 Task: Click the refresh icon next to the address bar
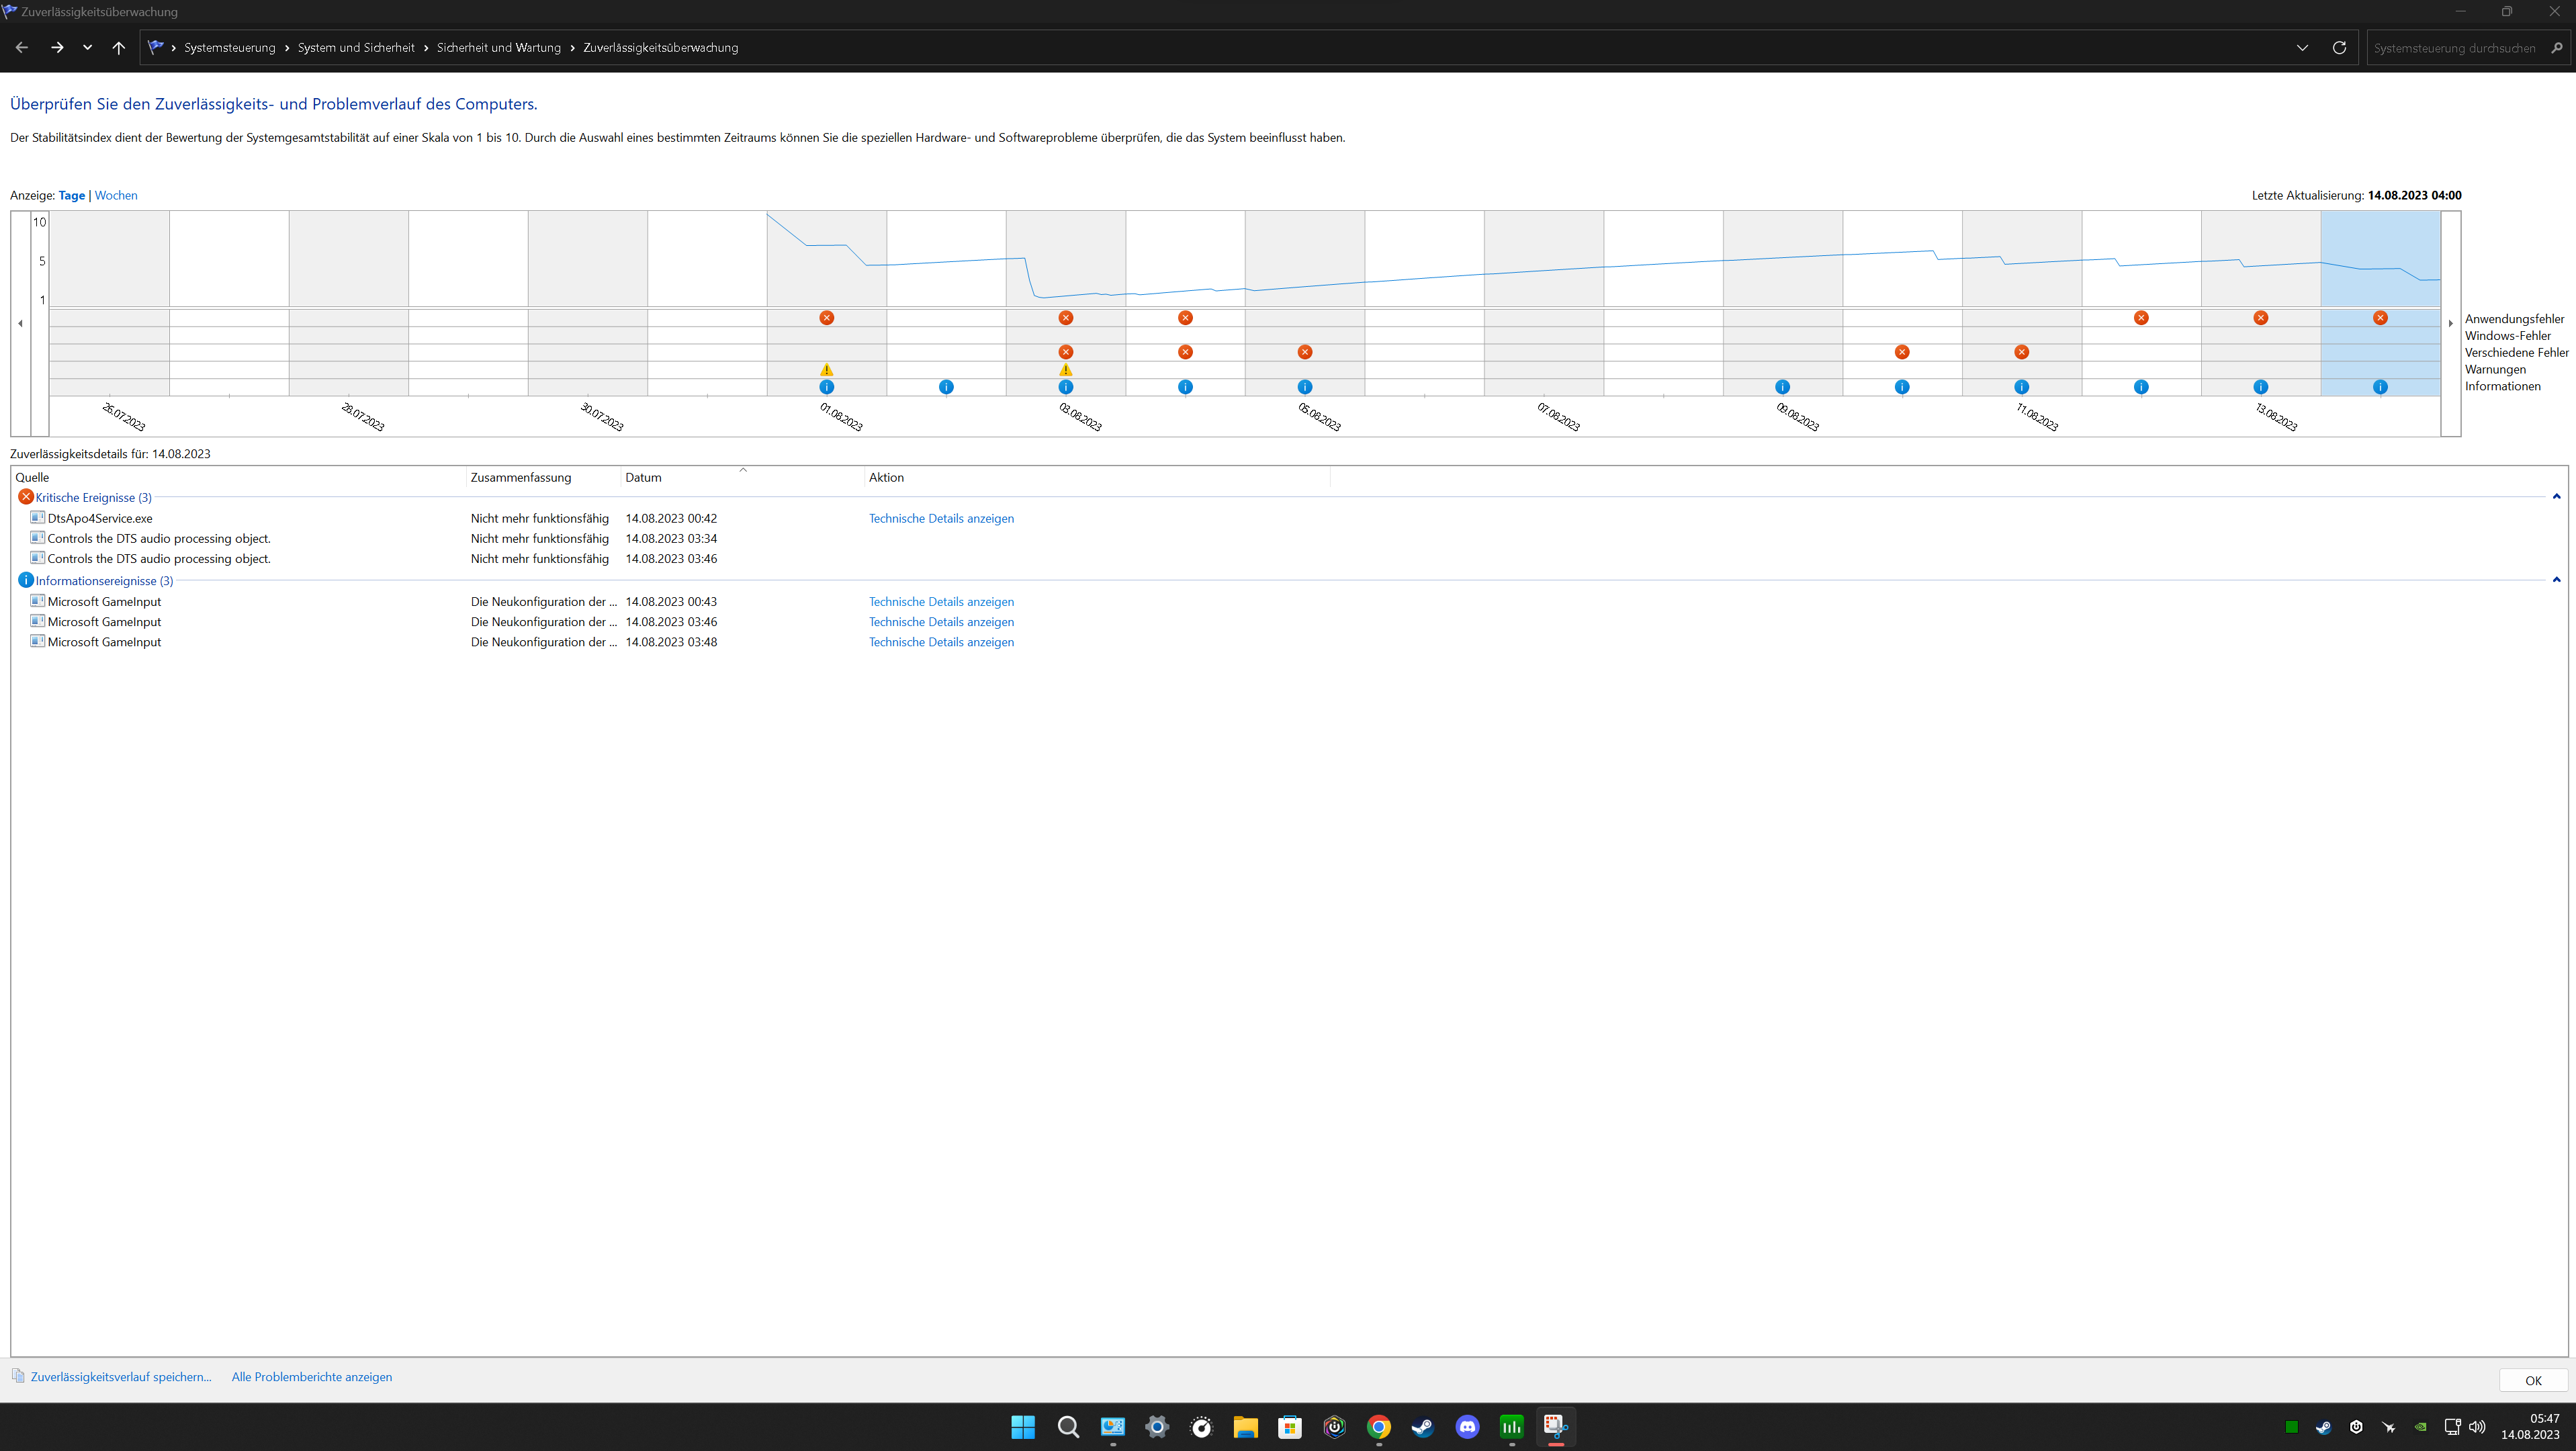[2339, 48]
